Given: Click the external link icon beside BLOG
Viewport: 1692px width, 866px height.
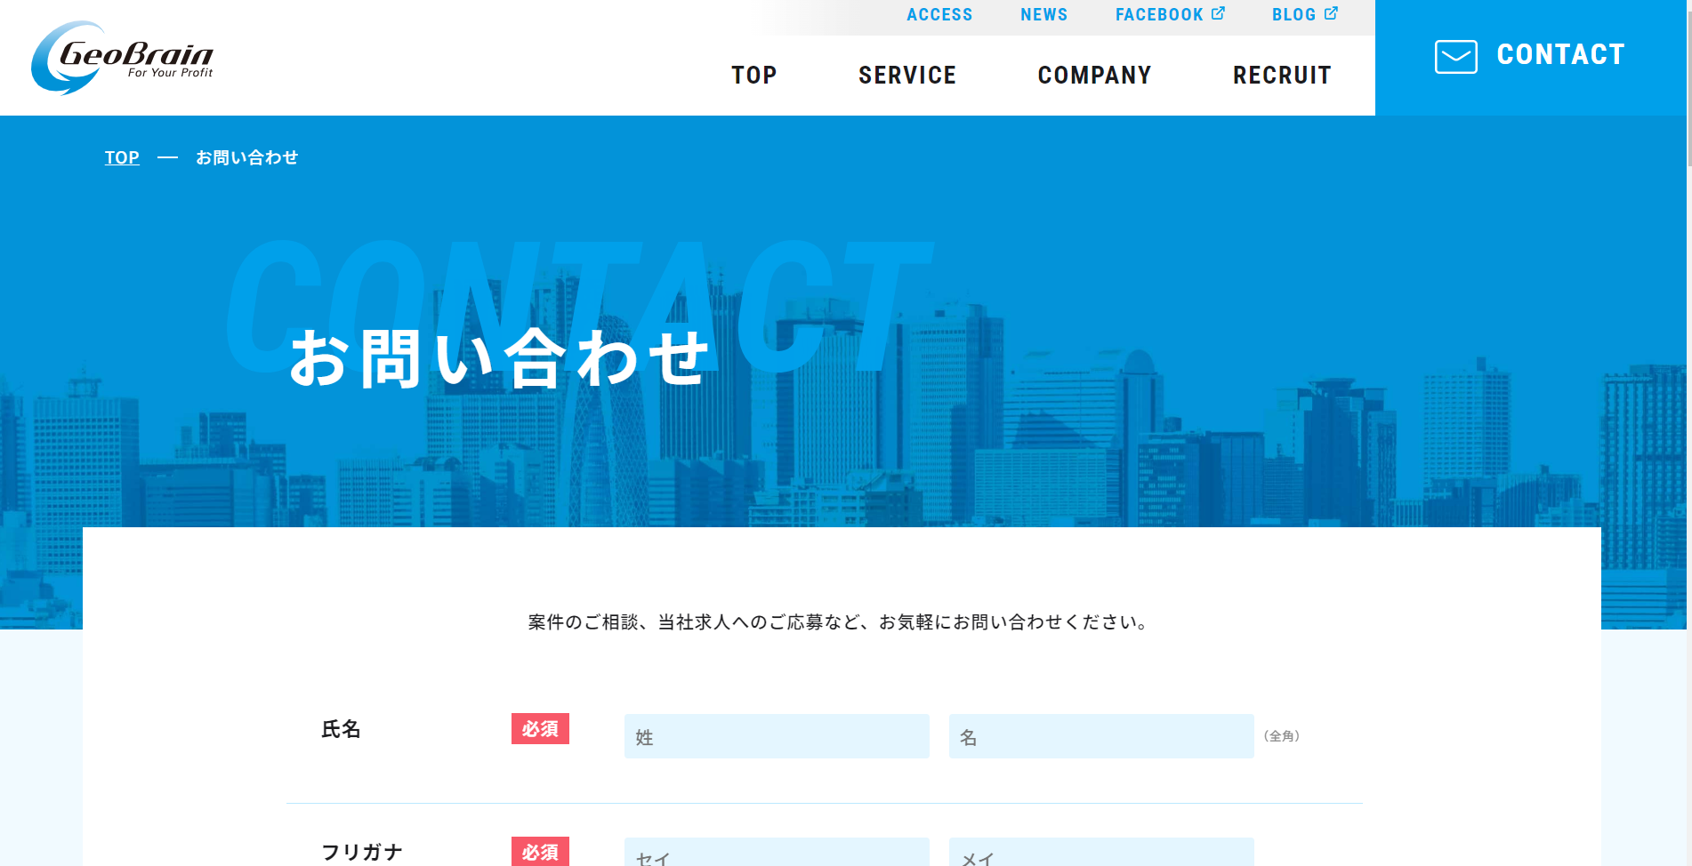Looking at the screenshot, I should point(1331,13).
